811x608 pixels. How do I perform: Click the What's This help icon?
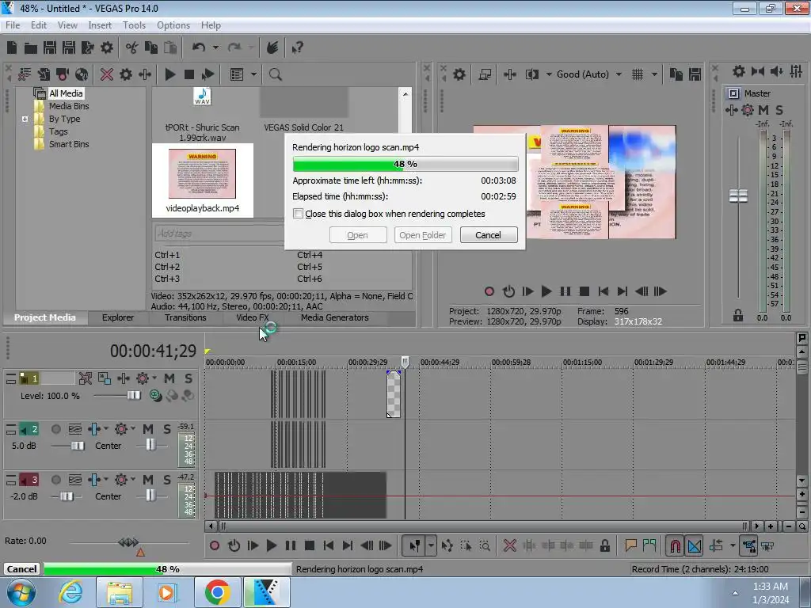tap(297, 48)
